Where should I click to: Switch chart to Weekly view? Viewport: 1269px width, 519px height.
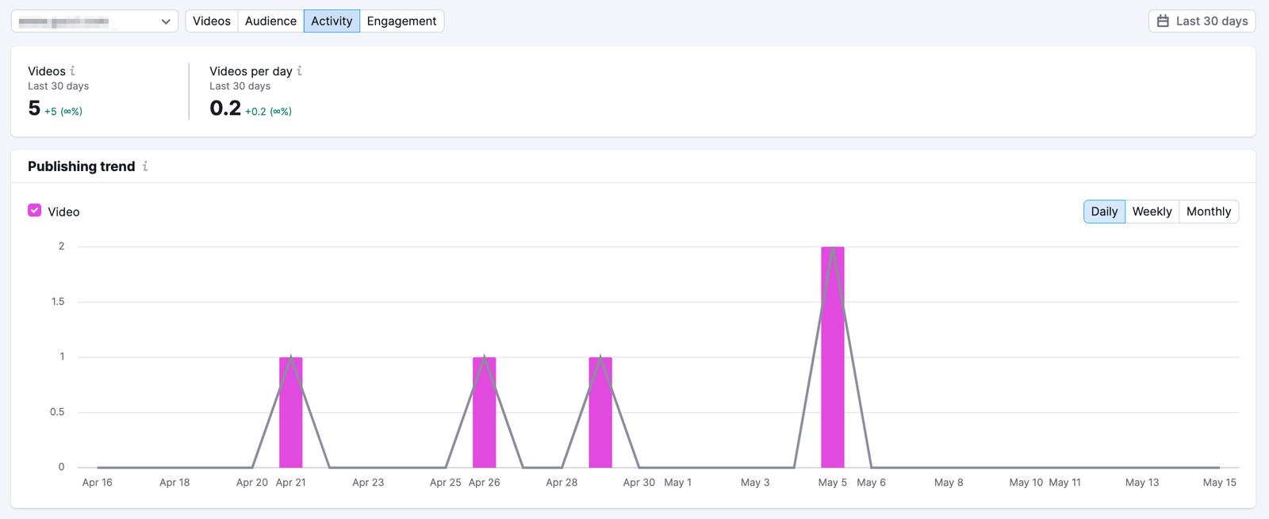(1152, 212)
